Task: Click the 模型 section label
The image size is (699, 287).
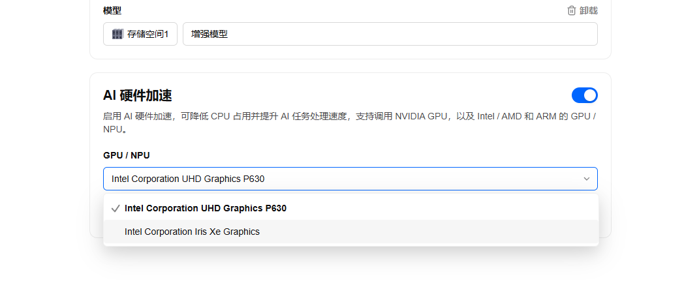Action: point(112,10)
